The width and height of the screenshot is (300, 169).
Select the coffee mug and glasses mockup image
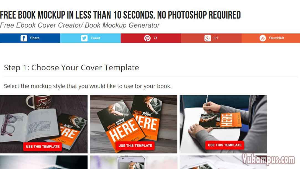(43, 124)
